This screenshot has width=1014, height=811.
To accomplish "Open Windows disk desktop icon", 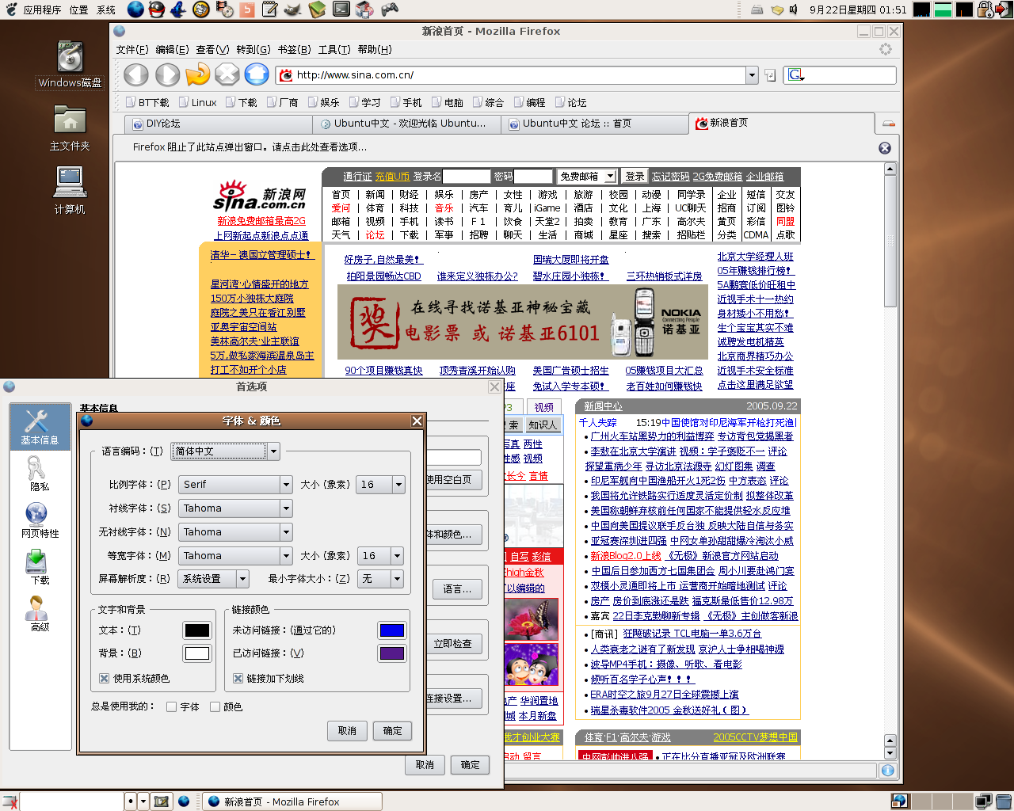I will 70,64.
